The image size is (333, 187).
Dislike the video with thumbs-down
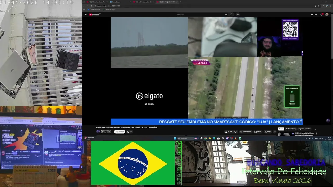tap(235, 132)
